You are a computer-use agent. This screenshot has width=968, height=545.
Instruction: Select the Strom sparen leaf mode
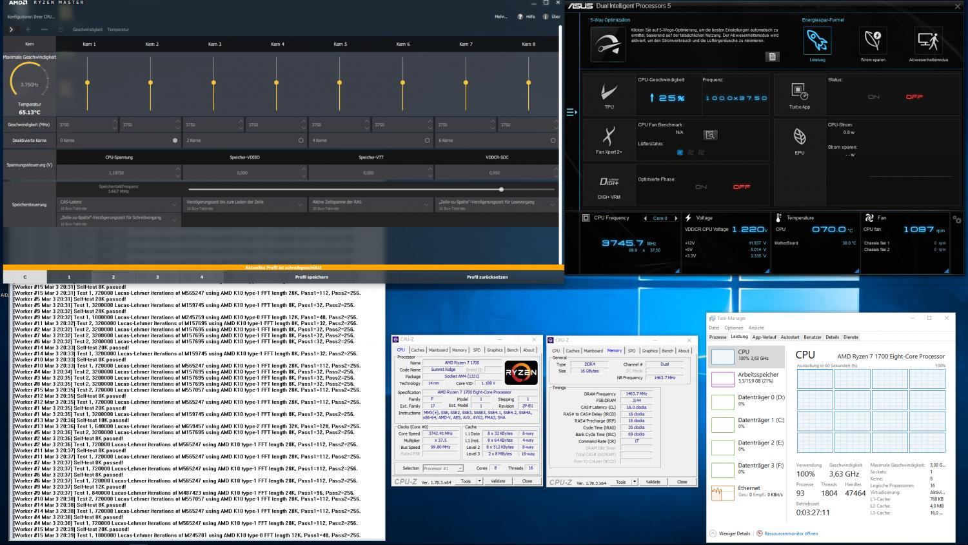point(873,41)
